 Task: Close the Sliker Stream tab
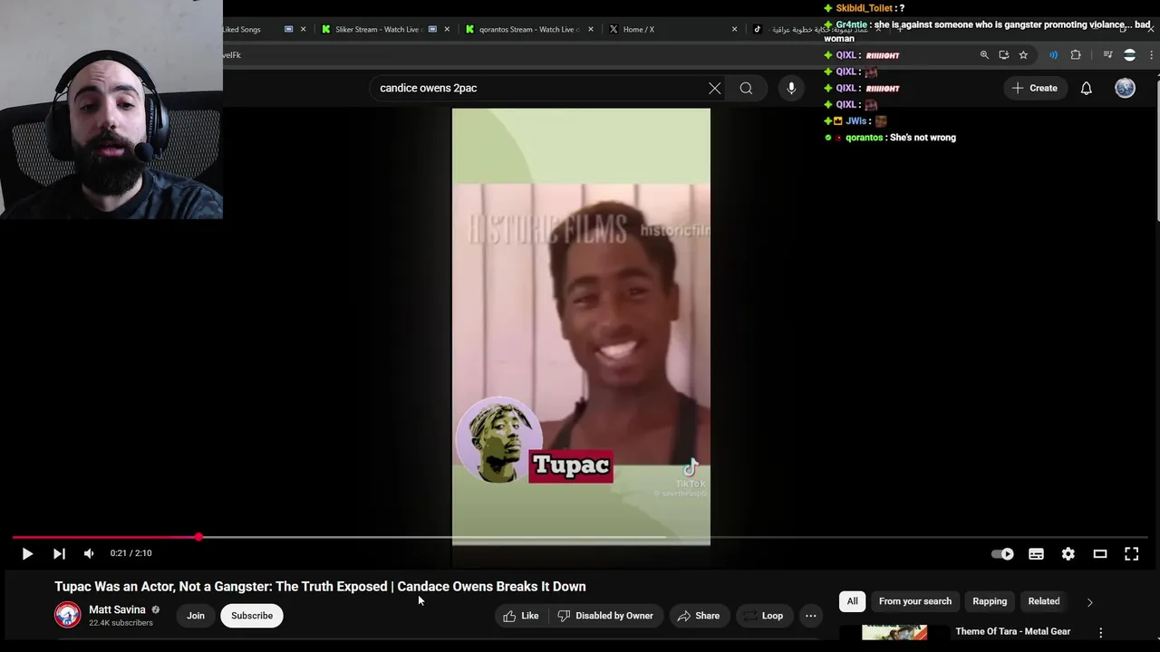tap(447, 29)
